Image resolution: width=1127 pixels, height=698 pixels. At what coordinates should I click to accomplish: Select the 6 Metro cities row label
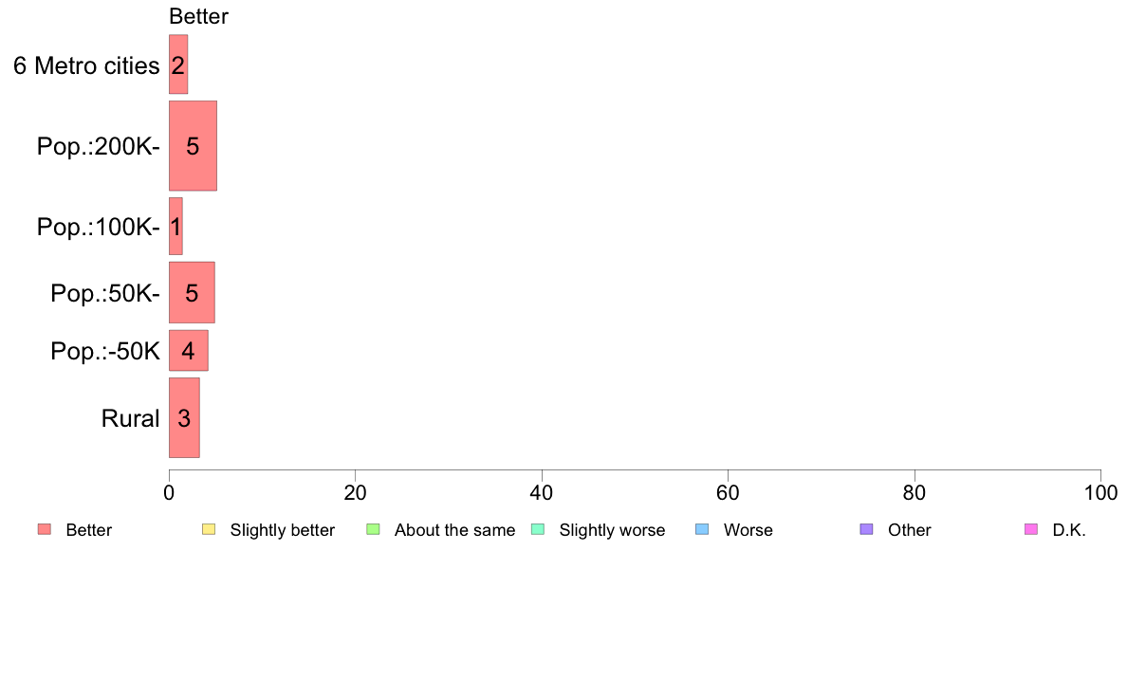[x=86, y=65]
